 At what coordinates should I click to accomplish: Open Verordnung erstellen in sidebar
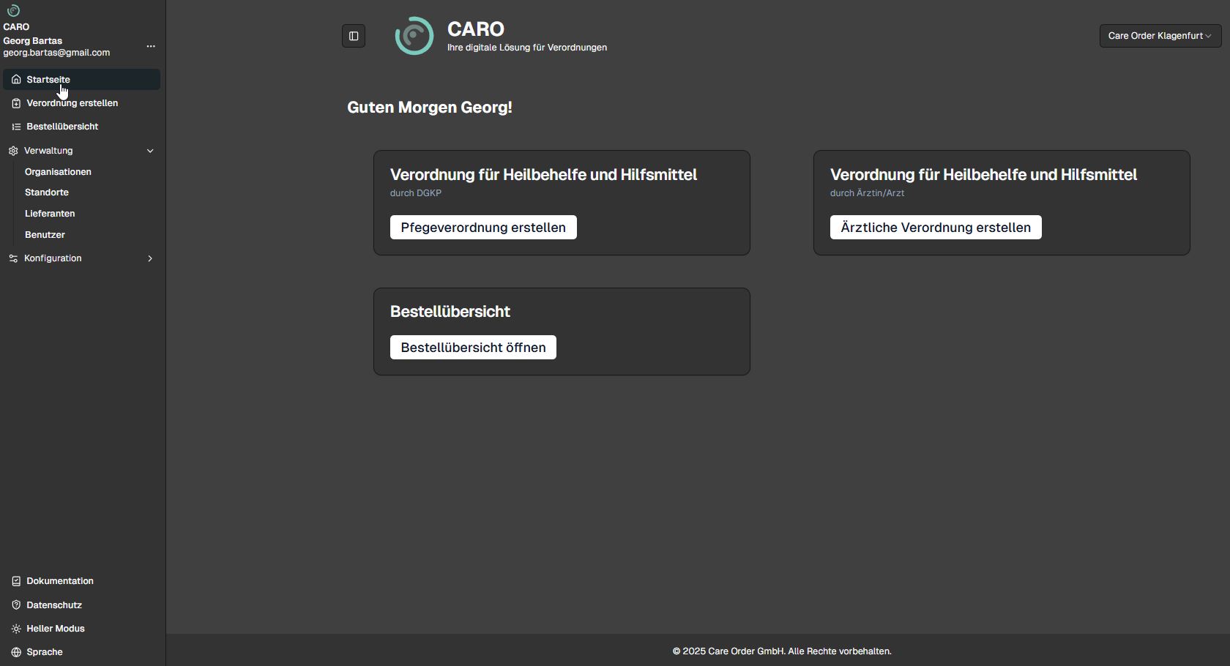tap(72, 103)
